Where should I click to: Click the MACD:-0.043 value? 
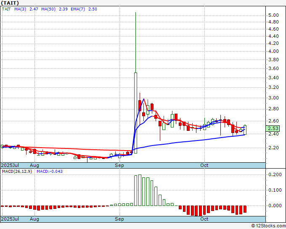(50, 172)
